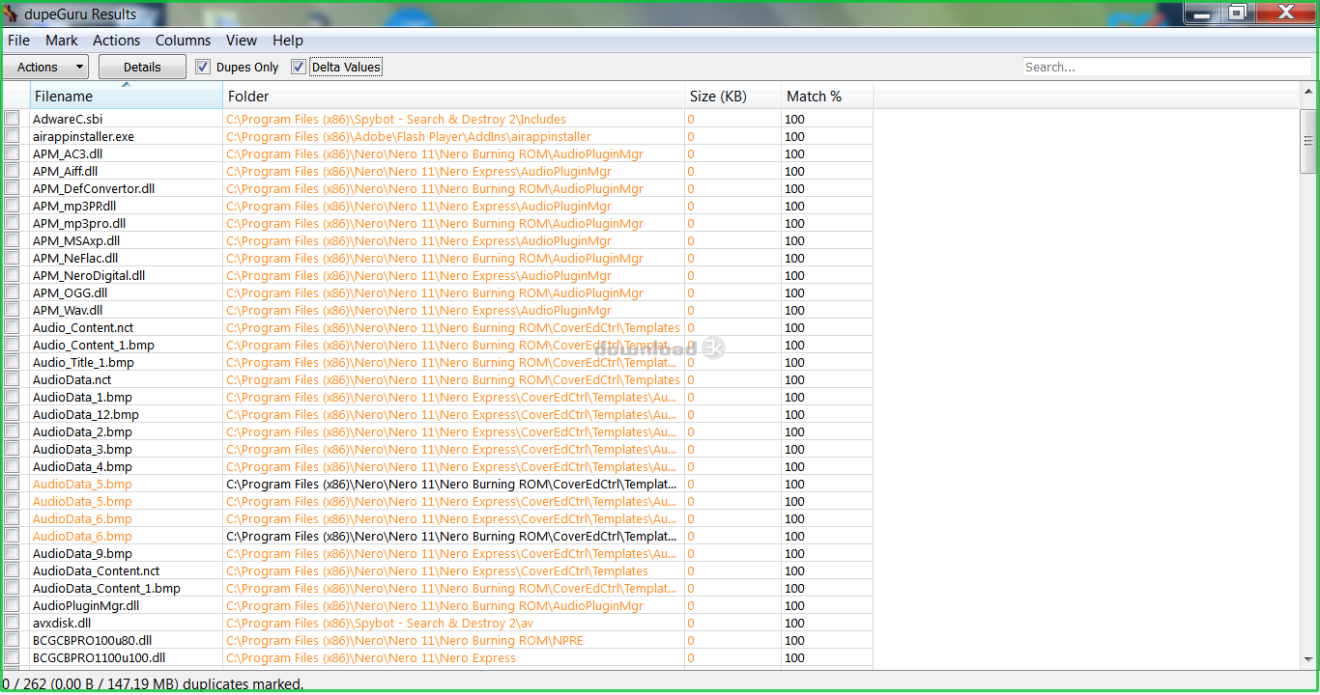Screen dimensions: 1320x695
Task: Toggle the Delta Values checkbox
Action: point(299,67)
